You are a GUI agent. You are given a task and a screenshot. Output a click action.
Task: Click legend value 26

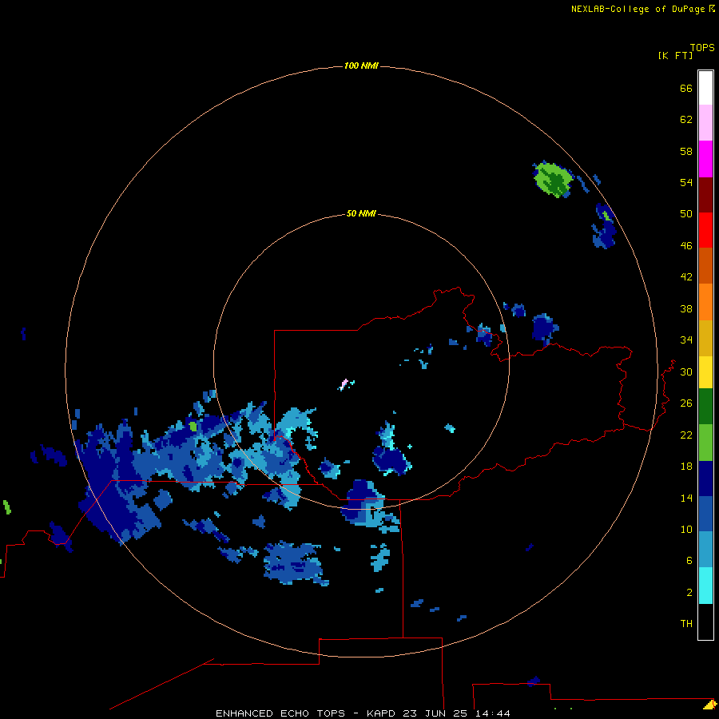tap(686, 403)
